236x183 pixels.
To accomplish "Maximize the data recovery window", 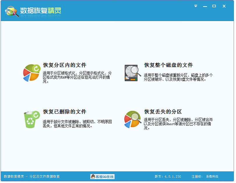I will point(214,6).
